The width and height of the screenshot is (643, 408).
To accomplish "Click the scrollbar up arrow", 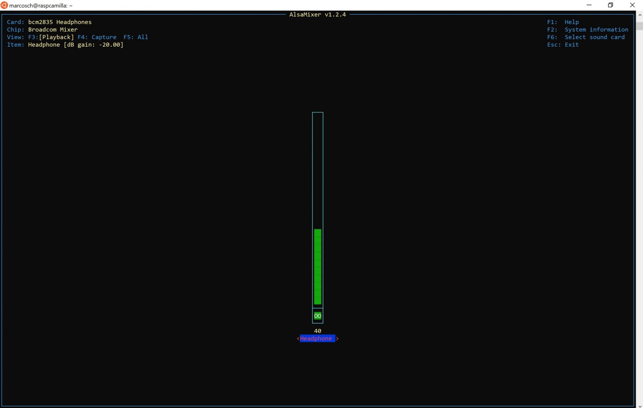I will tap(640, 15).
